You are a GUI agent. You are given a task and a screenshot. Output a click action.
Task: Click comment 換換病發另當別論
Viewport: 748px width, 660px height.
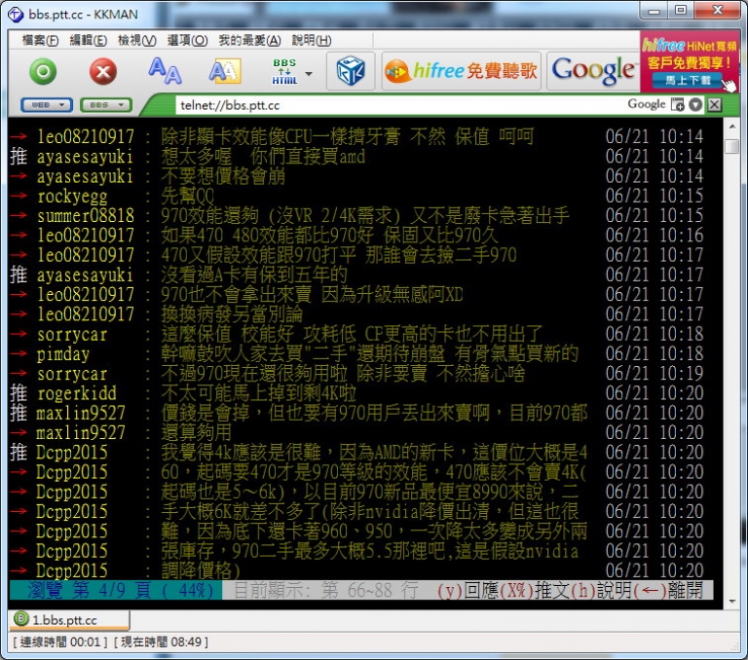pyautogui.click(x=232, y=314)
